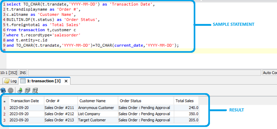
Task: Click 't.trandisplayname' in line 2
Action: 27,9
